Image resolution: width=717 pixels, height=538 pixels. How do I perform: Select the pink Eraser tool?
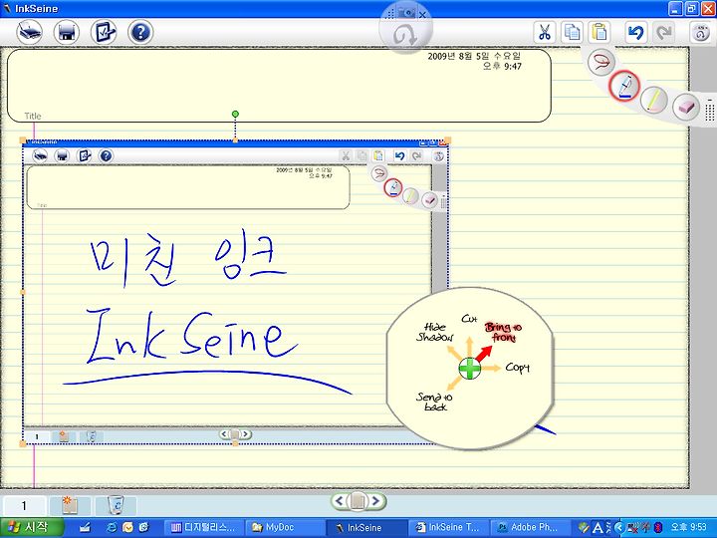686,107
